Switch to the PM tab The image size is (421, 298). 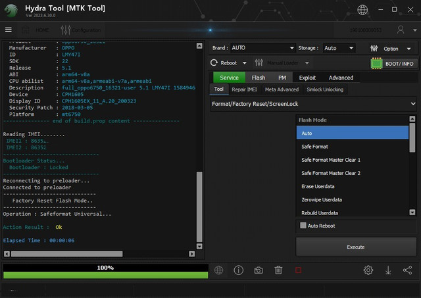(282, 78)
